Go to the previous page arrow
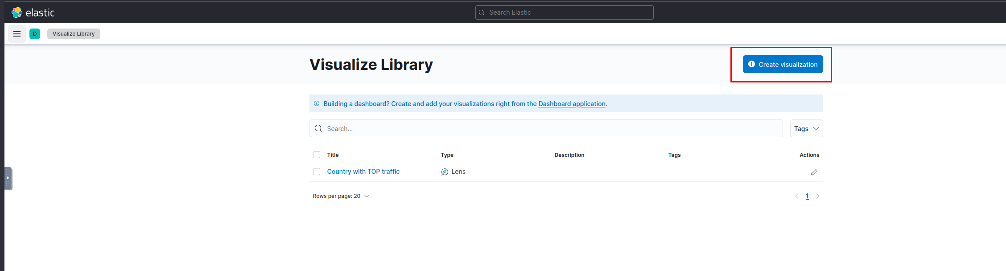The image size is (1006, 271). [797, 196]
